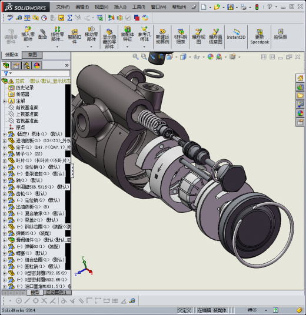The width and height of the screenshot is (306, 315).
Task: Click the 更新 Speedpak icon
Action: tap(260, 36)
